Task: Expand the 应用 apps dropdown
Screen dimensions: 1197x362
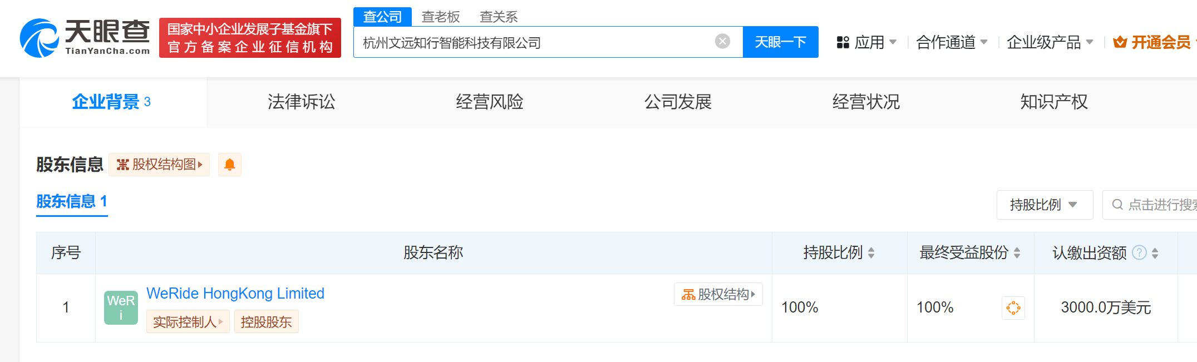Action: coord(866,42)
